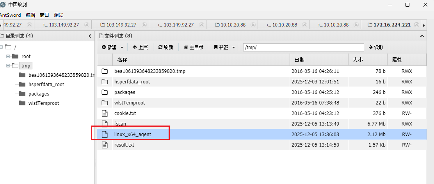Click the file icon beside result.txt
Image resolution: width=434 pixels, height=184 pixels.
[x=105, y=145]
